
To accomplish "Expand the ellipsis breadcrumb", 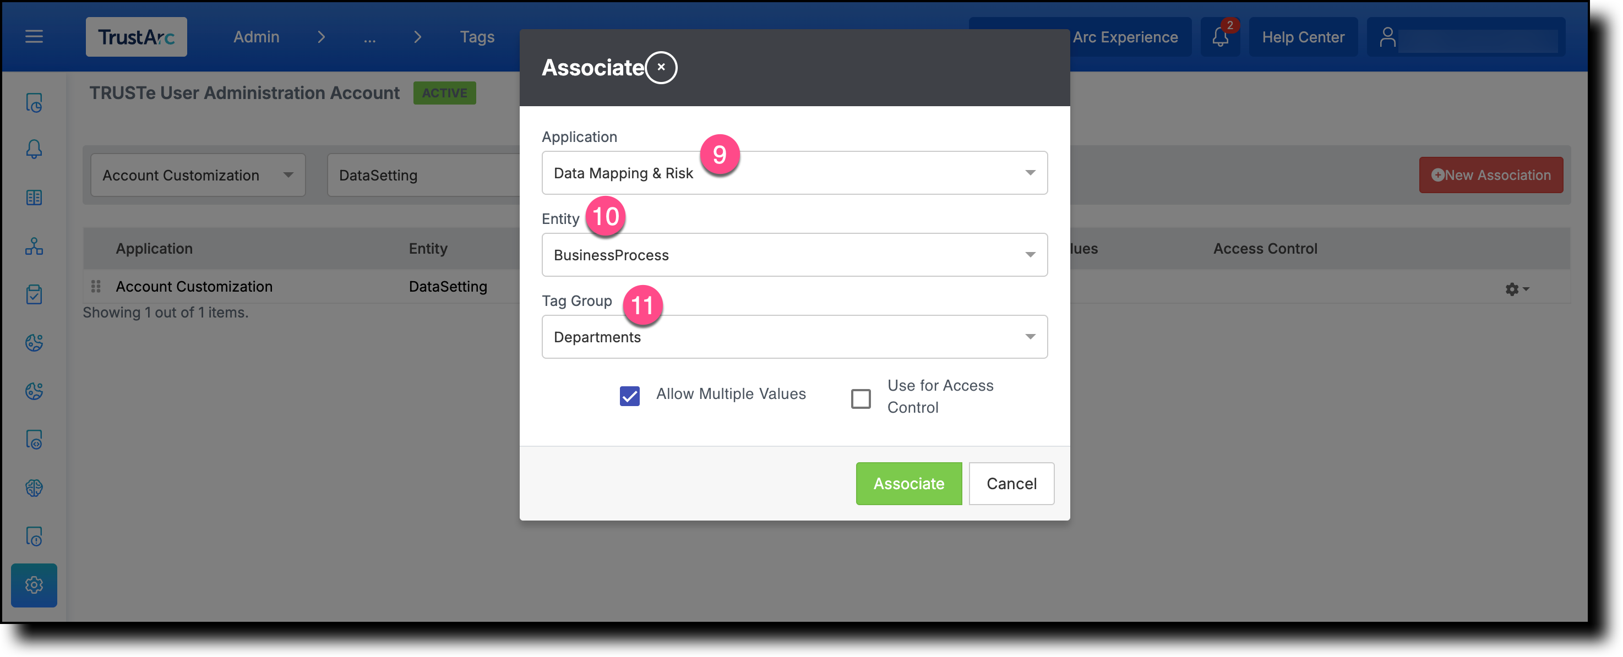I will click(369, 37).
